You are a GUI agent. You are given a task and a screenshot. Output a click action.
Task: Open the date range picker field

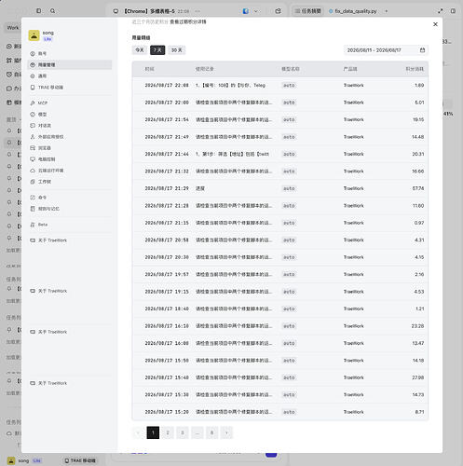pyautogui.click(x=386, y=50)
